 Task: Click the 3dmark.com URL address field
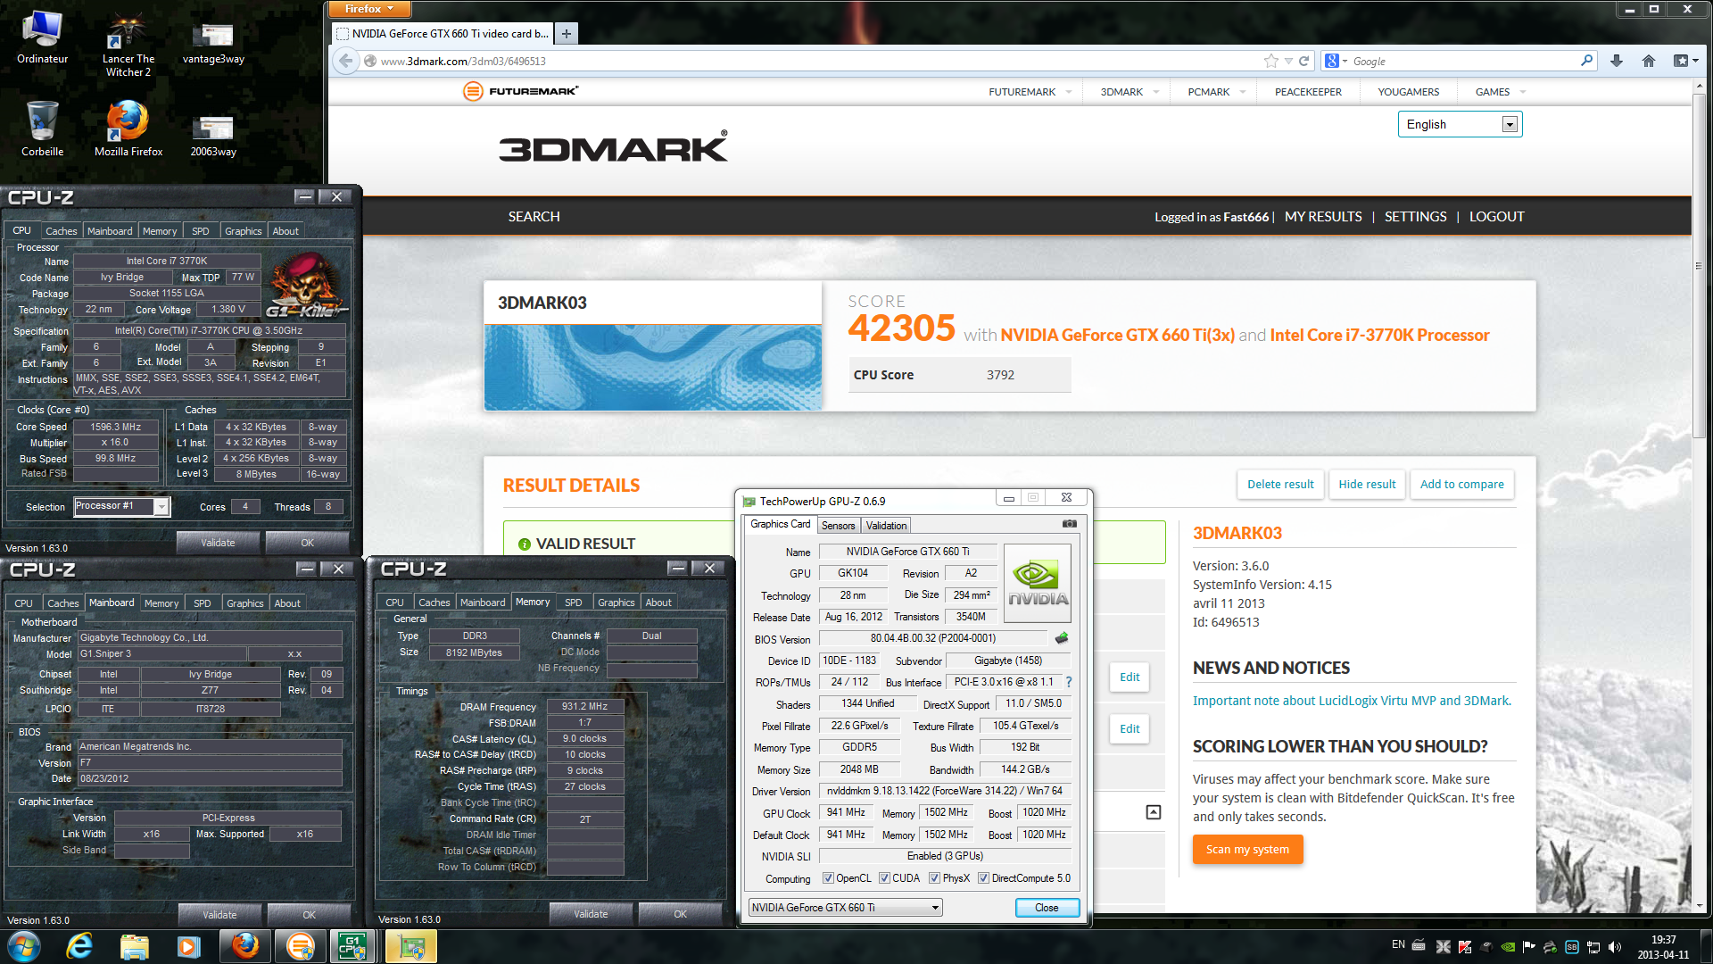pos(812,61)
